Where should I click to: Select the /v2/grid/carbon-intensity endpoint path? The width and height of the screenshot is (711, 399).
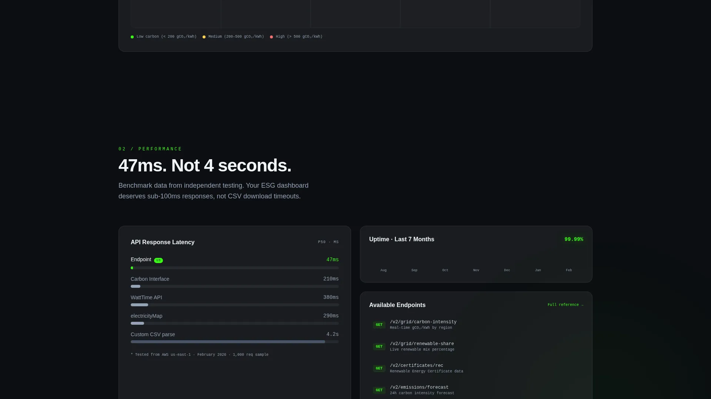tap(423, 322)
